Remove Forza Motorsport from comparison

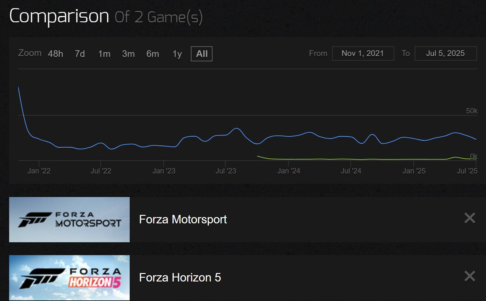point(470,218)
